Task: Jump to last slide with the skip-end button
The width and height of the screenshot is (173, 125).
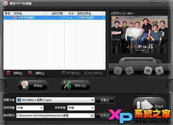Action: tap(159, 70)
